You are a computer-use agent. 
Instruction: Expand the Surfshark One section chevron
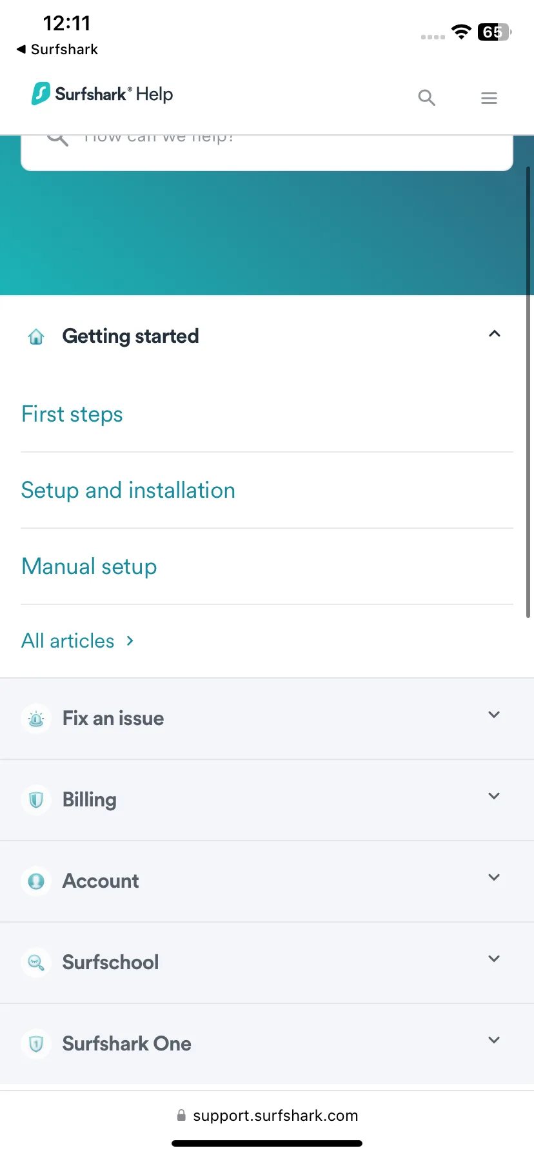pos(494,1040)
